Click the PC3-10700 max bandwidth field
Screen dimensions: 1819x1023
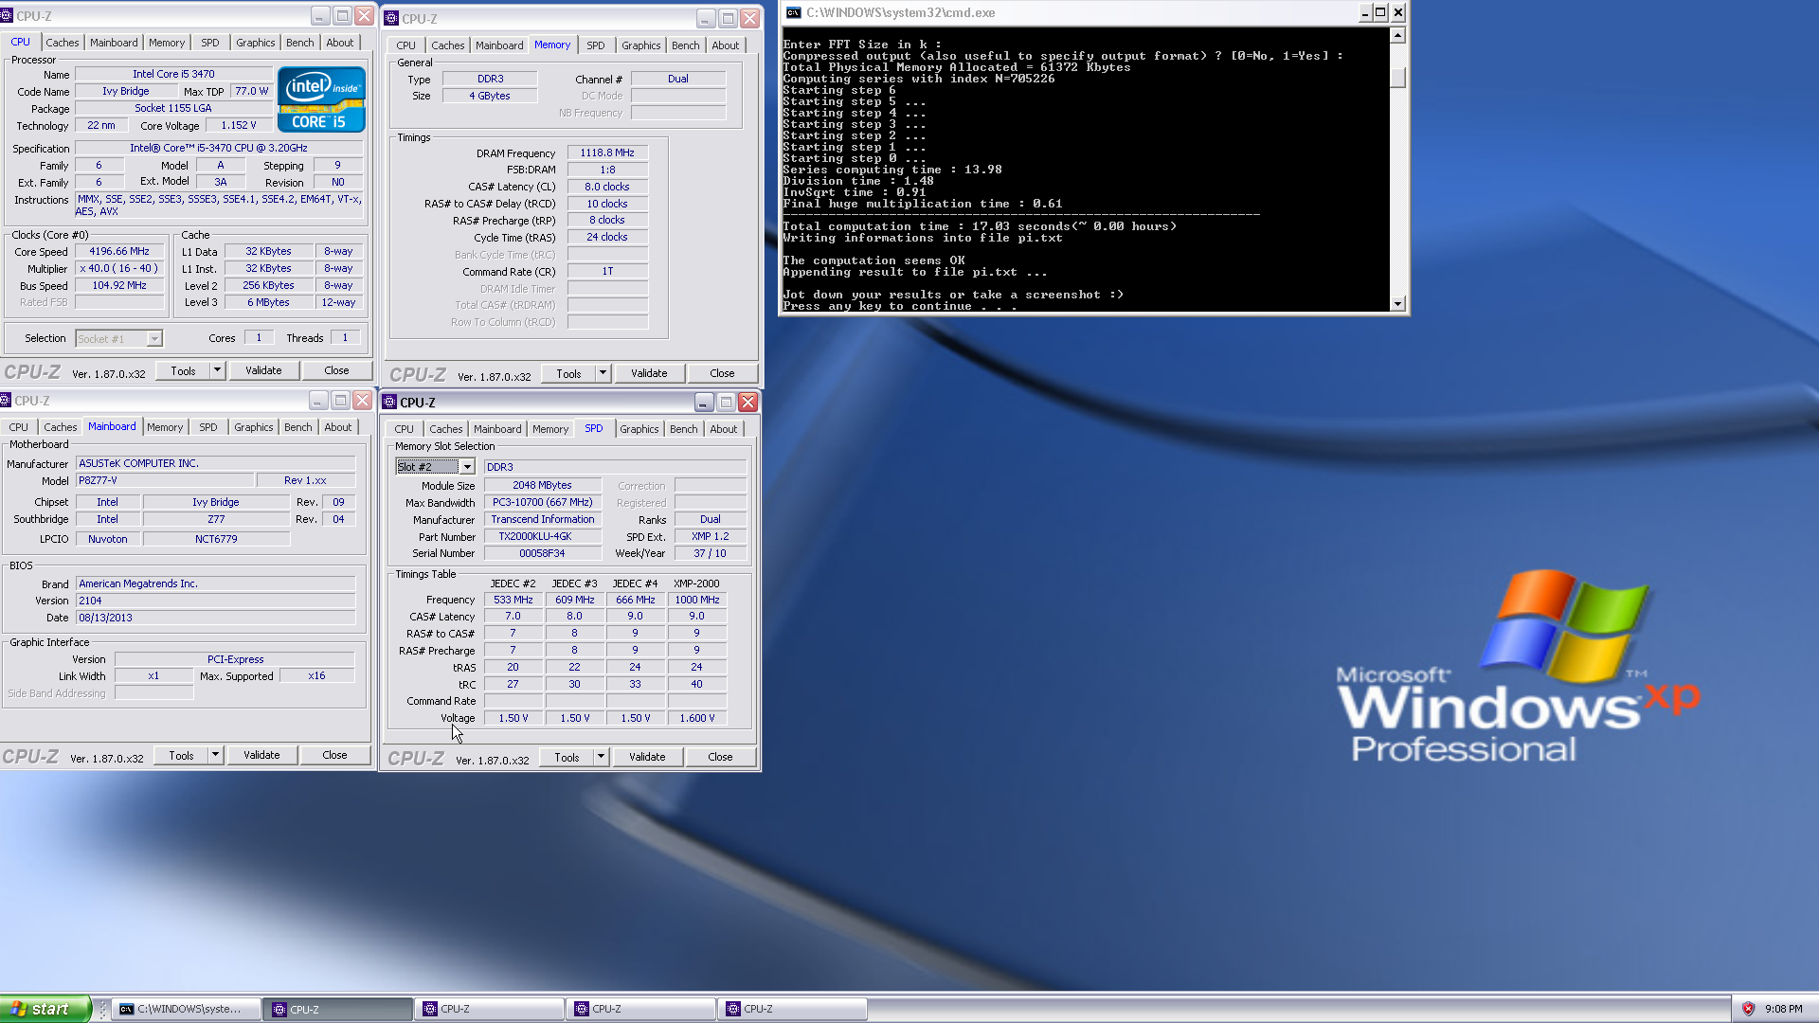pyautogui.click(x=544, y=502)
